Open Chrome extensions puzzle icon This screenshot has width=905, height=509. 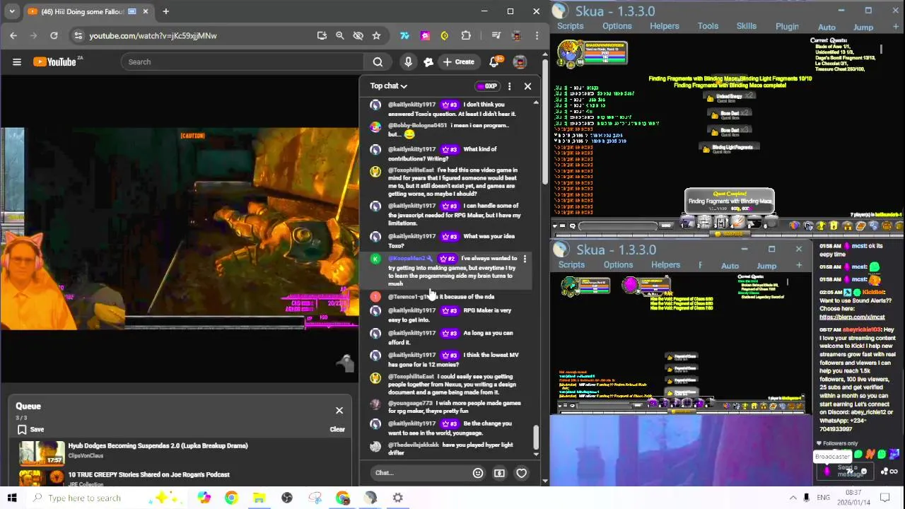coord(466,35)
